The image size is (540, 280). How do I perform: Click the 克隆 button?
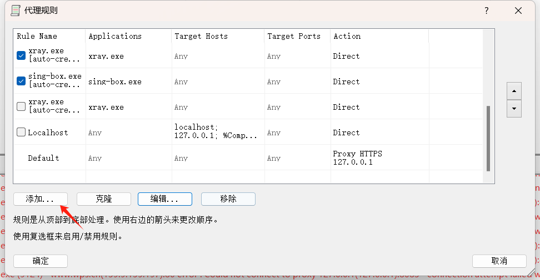104,199
